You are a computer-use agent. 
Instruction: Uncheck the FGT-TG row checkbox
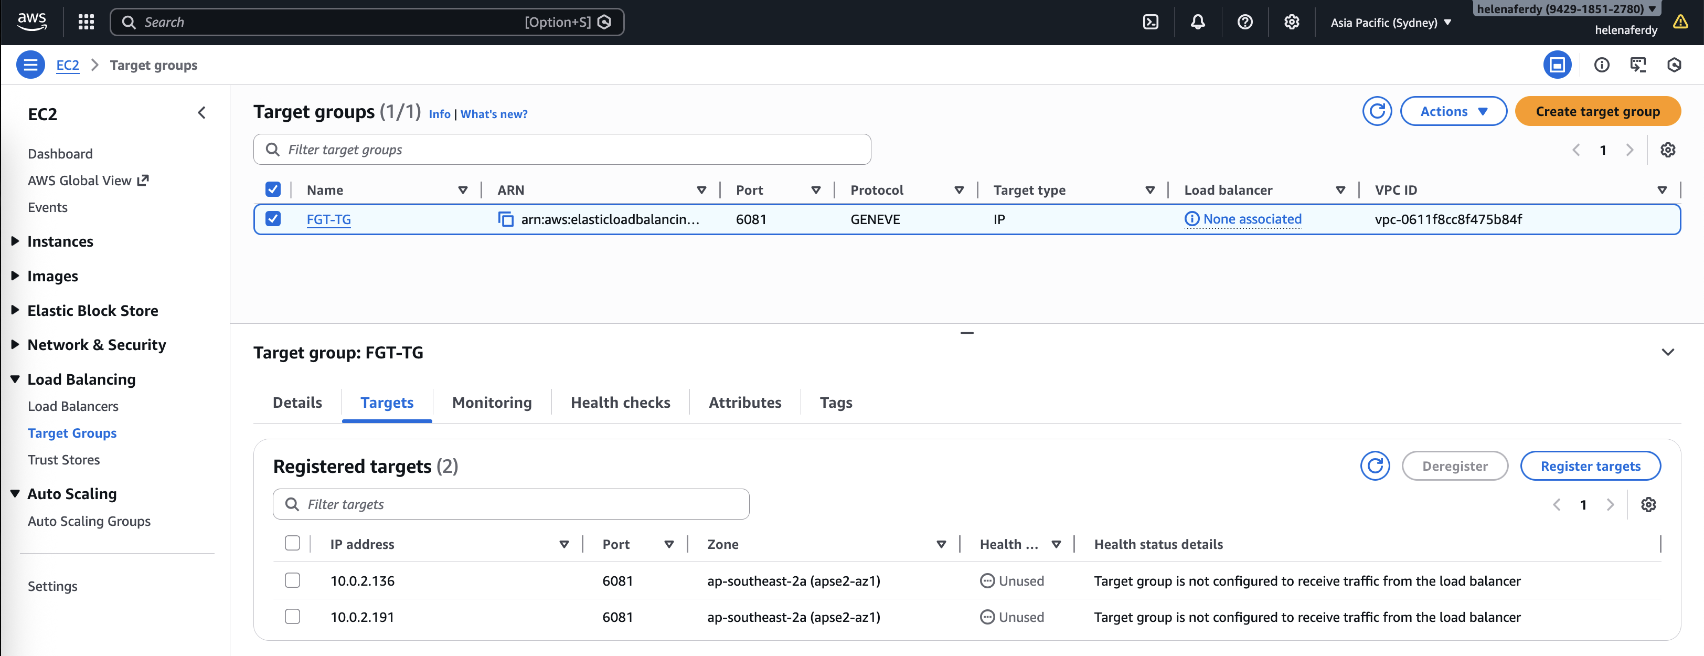point(272,219)
